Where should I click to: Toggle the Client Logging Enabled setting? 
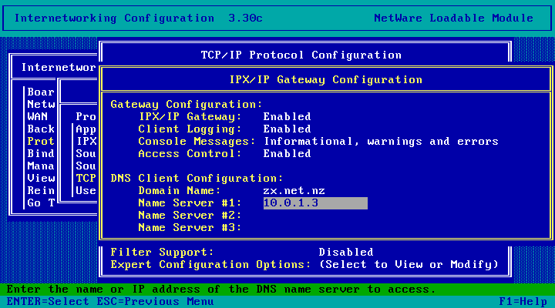point(287,129)
